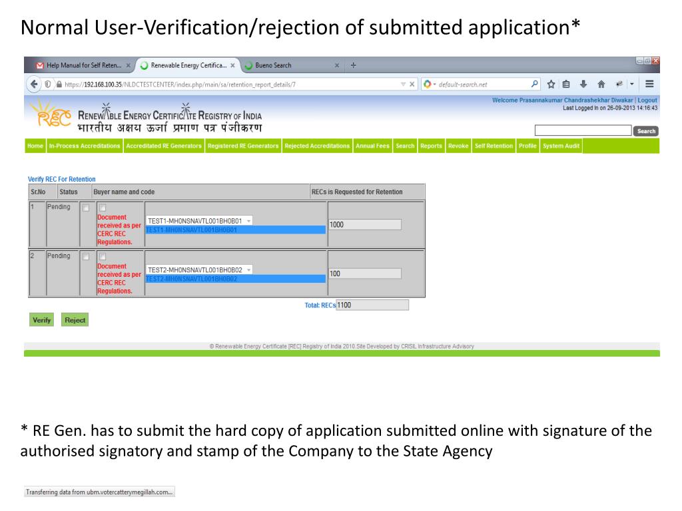This screenshot has width=682, height=511.
Task: Open address bar history dropdown arrow
Action: 403,85
